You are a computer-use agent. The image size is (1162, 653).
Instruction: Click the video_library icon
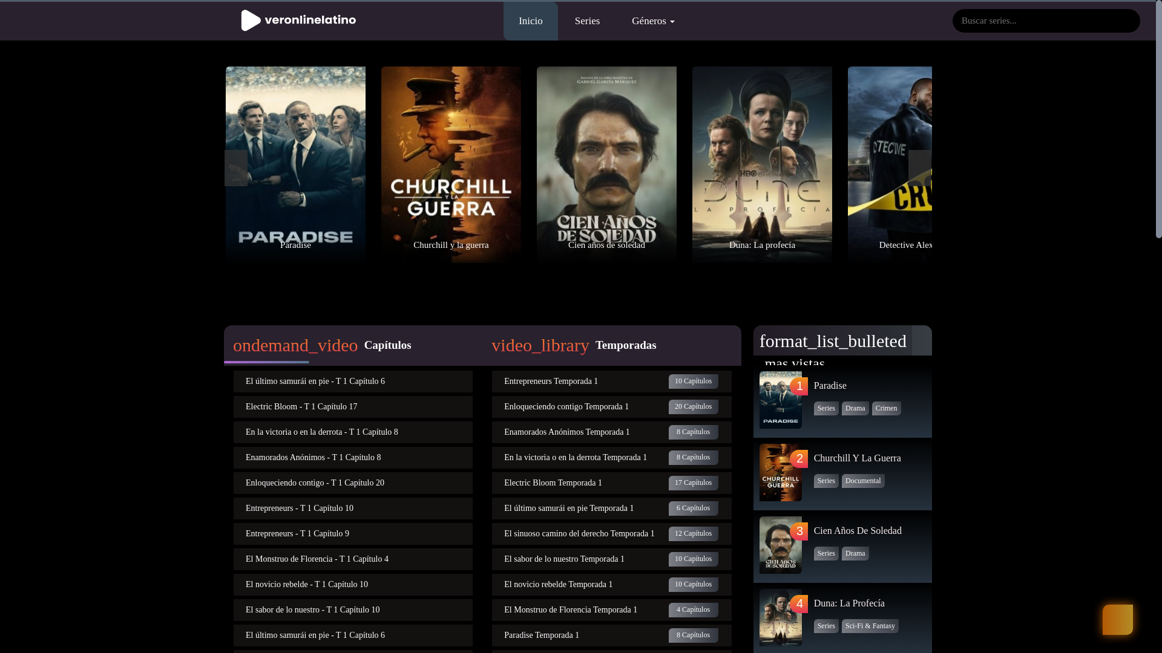[x=540, y=345]
